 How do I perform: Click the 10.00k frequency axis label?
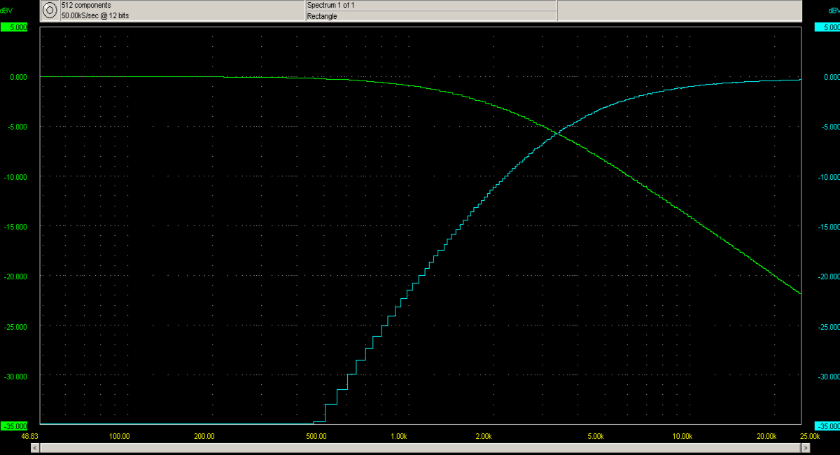[682, 435]
